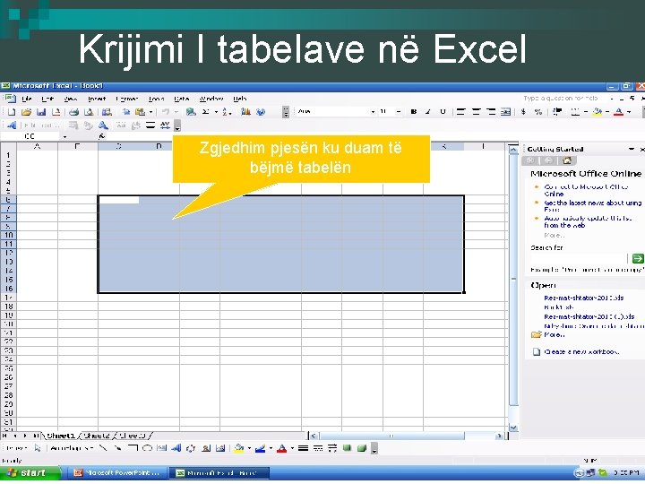Expand the Font Color dropdown arrow in formatting toolbar

pyautogui.click(x=629, y=111)
